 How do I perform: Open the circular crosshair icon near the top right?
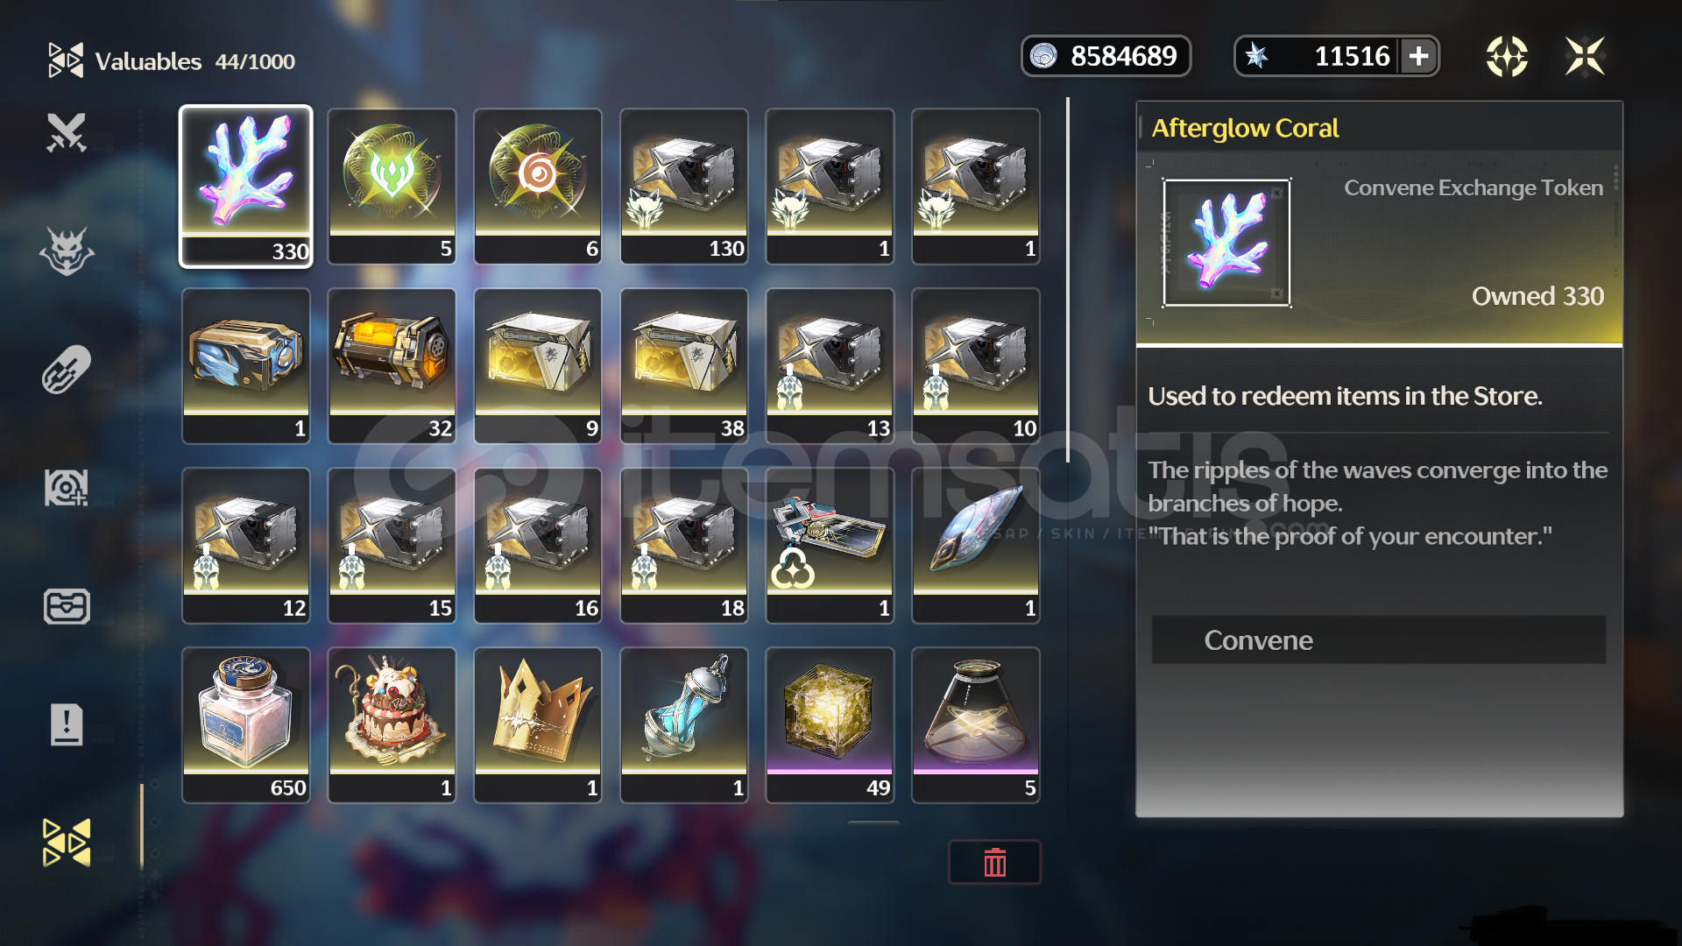(x=1507, y=57)
